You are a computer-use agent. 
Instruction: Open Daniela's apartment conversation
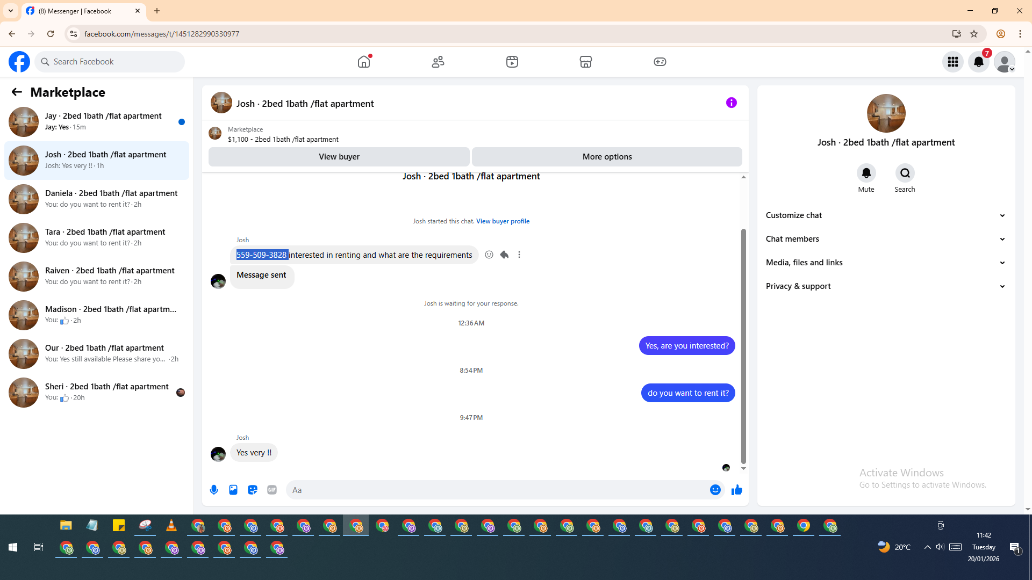[x=97, y=199]
